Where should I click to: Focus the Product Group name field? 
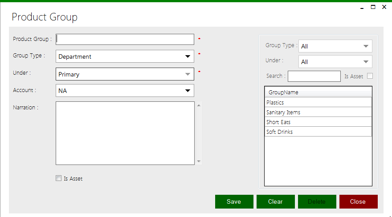click(125, 39)
